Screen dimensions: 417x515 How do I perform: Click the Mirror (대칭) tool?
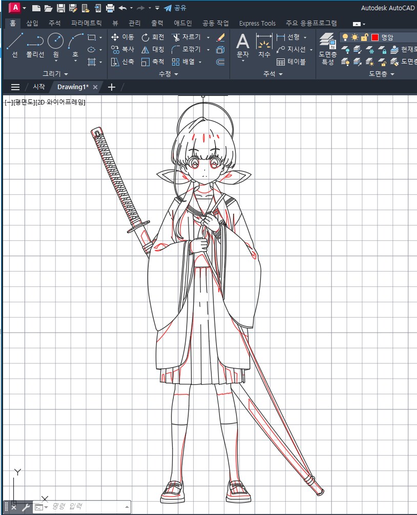[x=153, y=50]
